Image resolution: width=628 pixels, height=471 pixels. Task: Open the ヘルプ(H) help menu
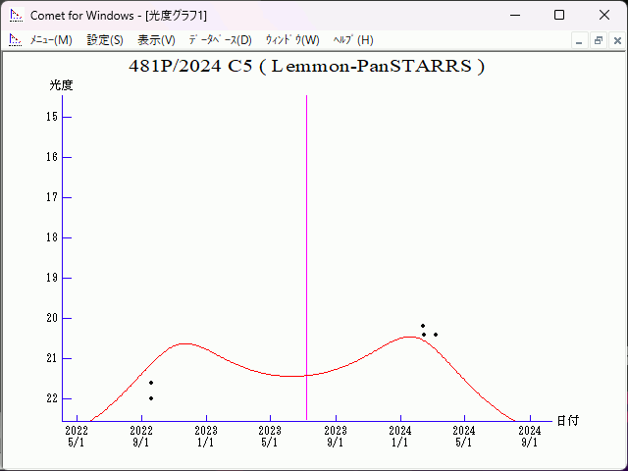click(353, 40)
